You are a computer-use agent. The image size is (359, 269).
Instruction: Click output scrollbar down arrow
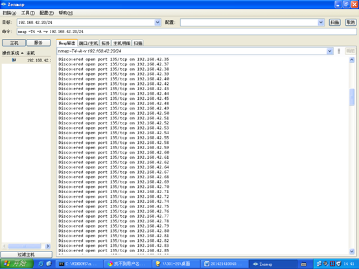click(352, 251)
